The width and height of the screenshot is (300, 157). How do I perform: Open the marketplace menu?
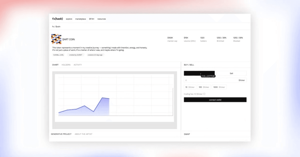tap(80, 19)
